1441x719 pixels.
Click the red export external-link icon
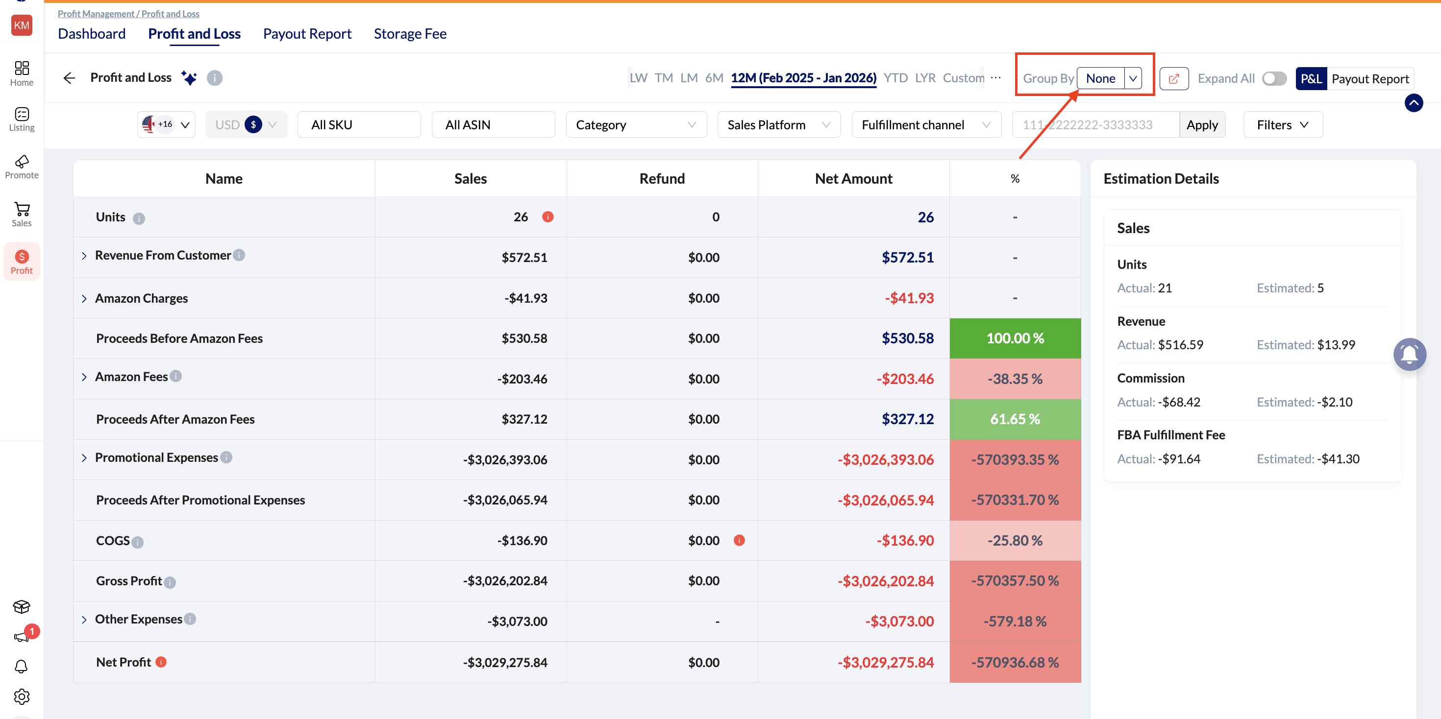pos(1173,78)
